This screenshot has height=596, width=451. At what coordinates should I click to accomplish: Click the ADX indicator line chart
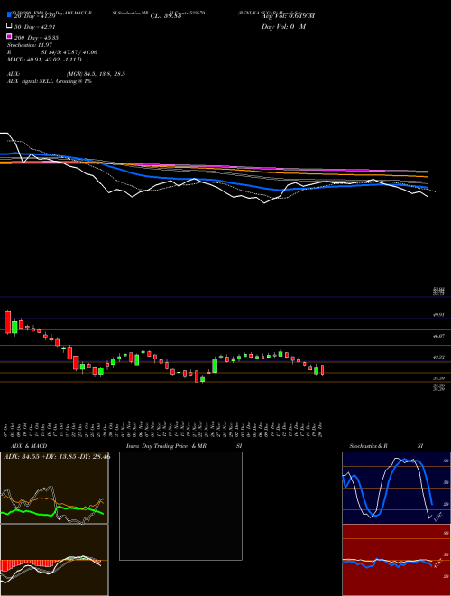tap(54, 488)
